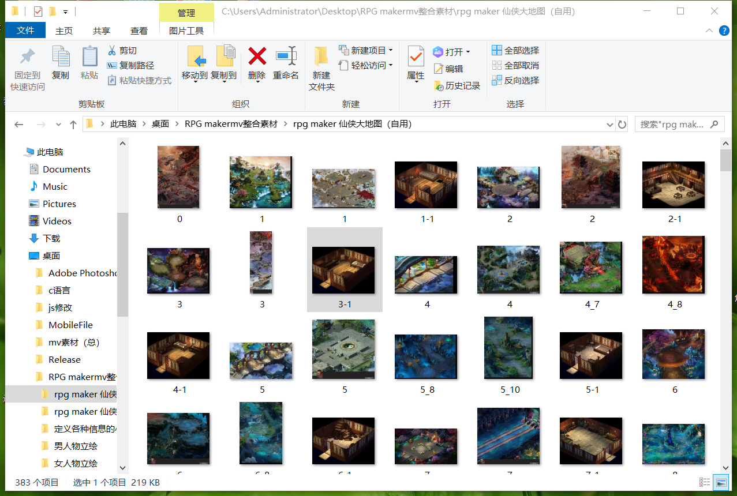737x496 pixels.
Task: Open the 图片工具 (Picture Tools) tab
Action: 186,31
